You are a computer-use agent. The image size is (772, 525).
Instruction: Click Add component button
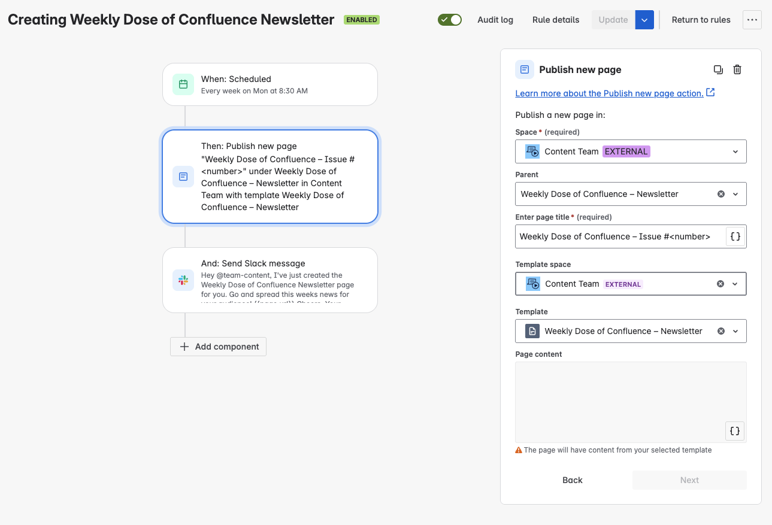tap(218, 347)
